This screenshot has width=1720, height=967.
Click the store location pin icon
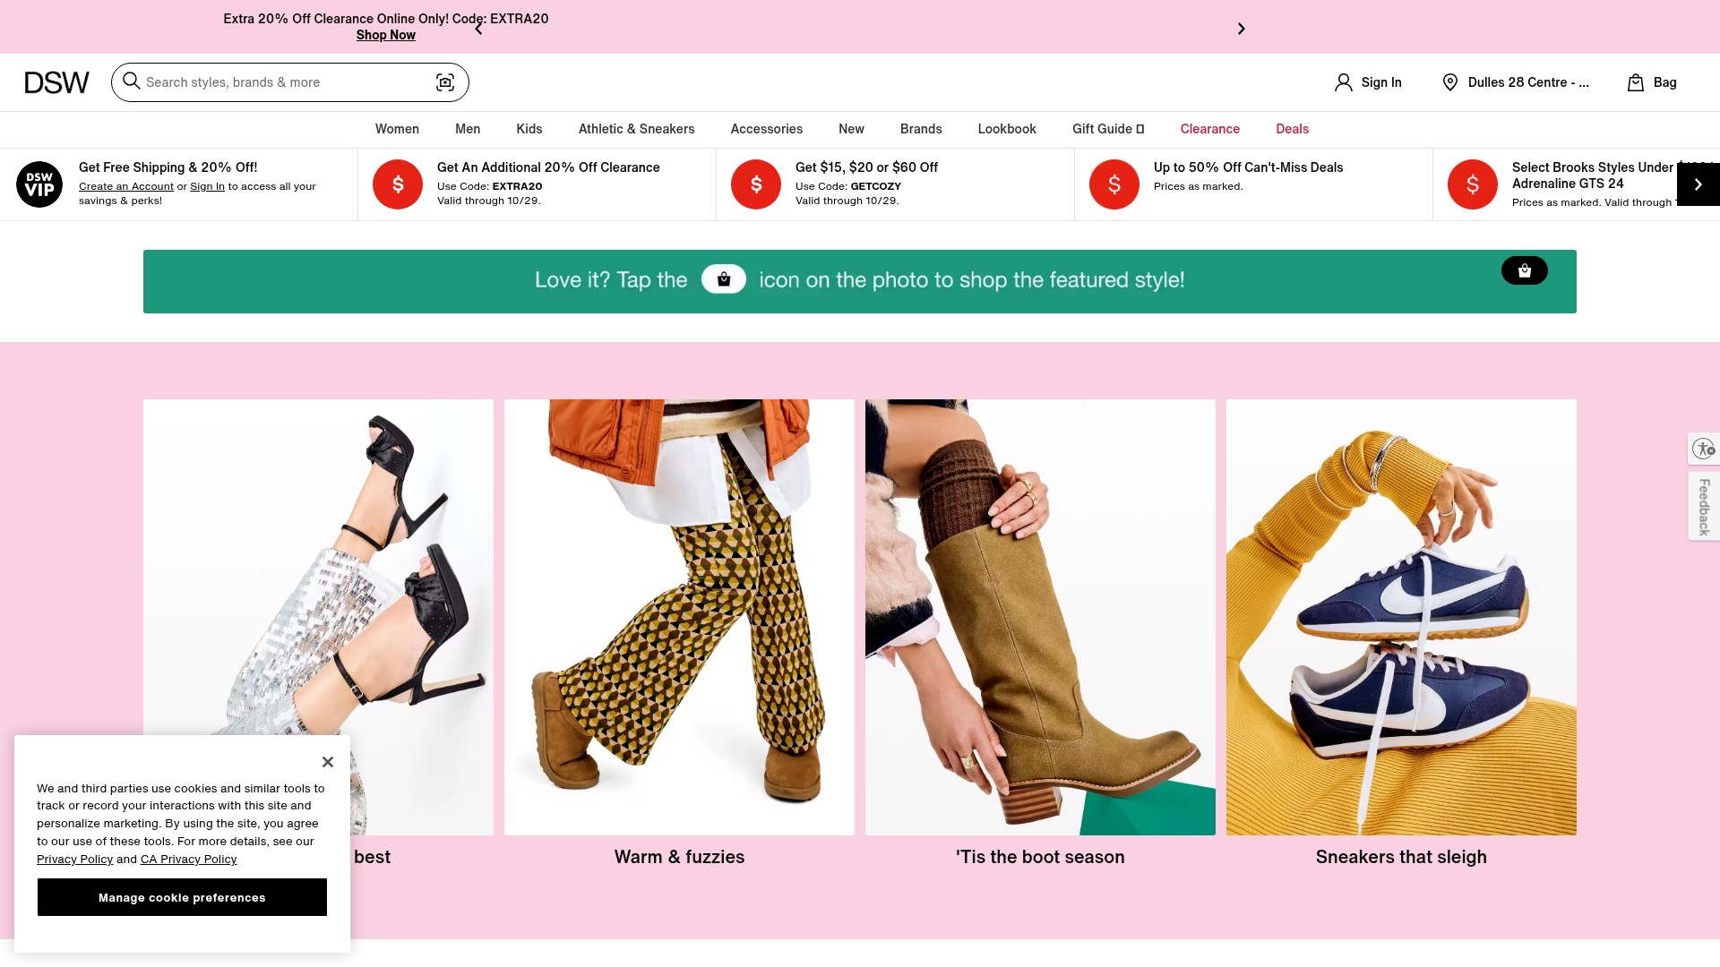point(1449,82)
